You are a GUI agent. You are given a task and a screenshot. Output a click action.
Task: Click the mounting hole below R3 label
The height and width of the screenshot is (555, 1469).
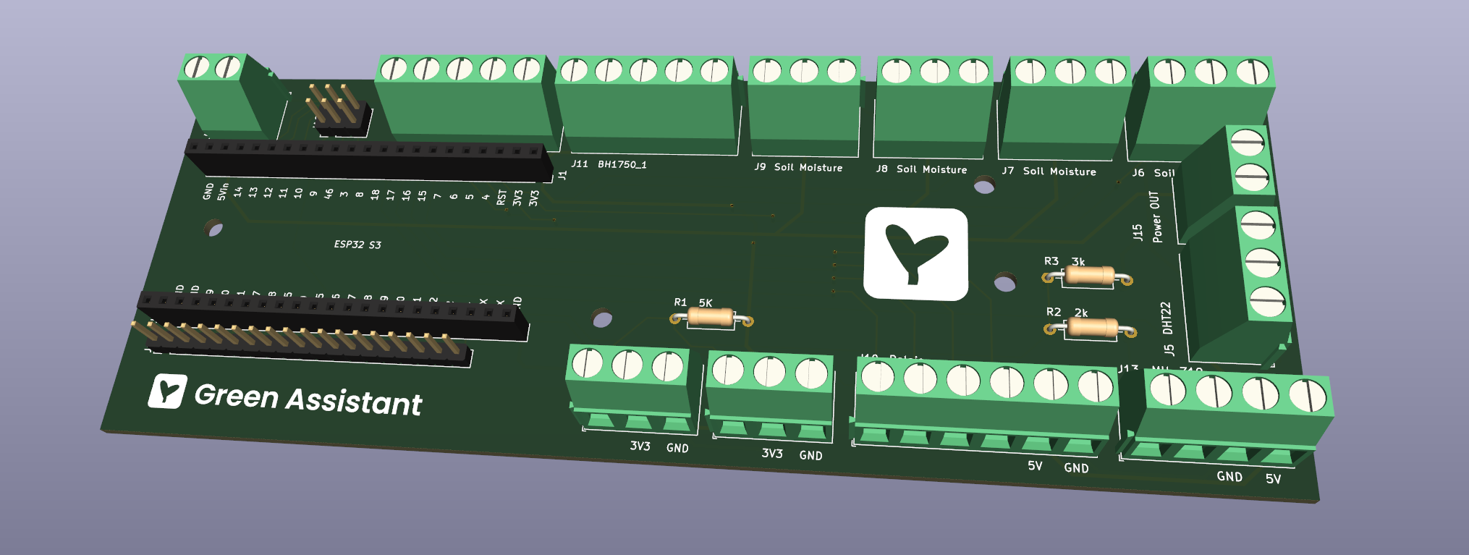(x=1005, y=281)
